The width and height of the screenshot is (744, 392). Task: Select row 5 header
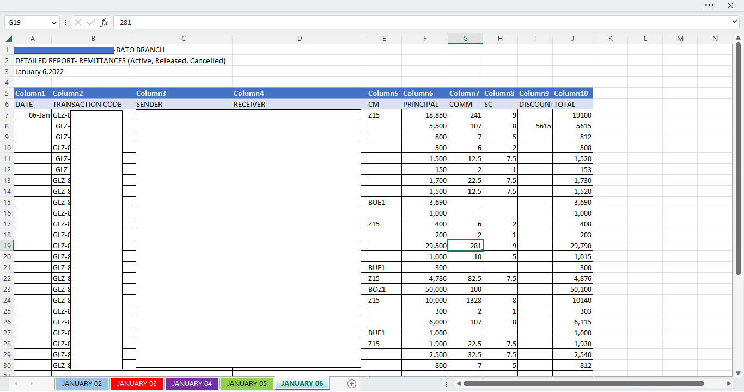7,93
